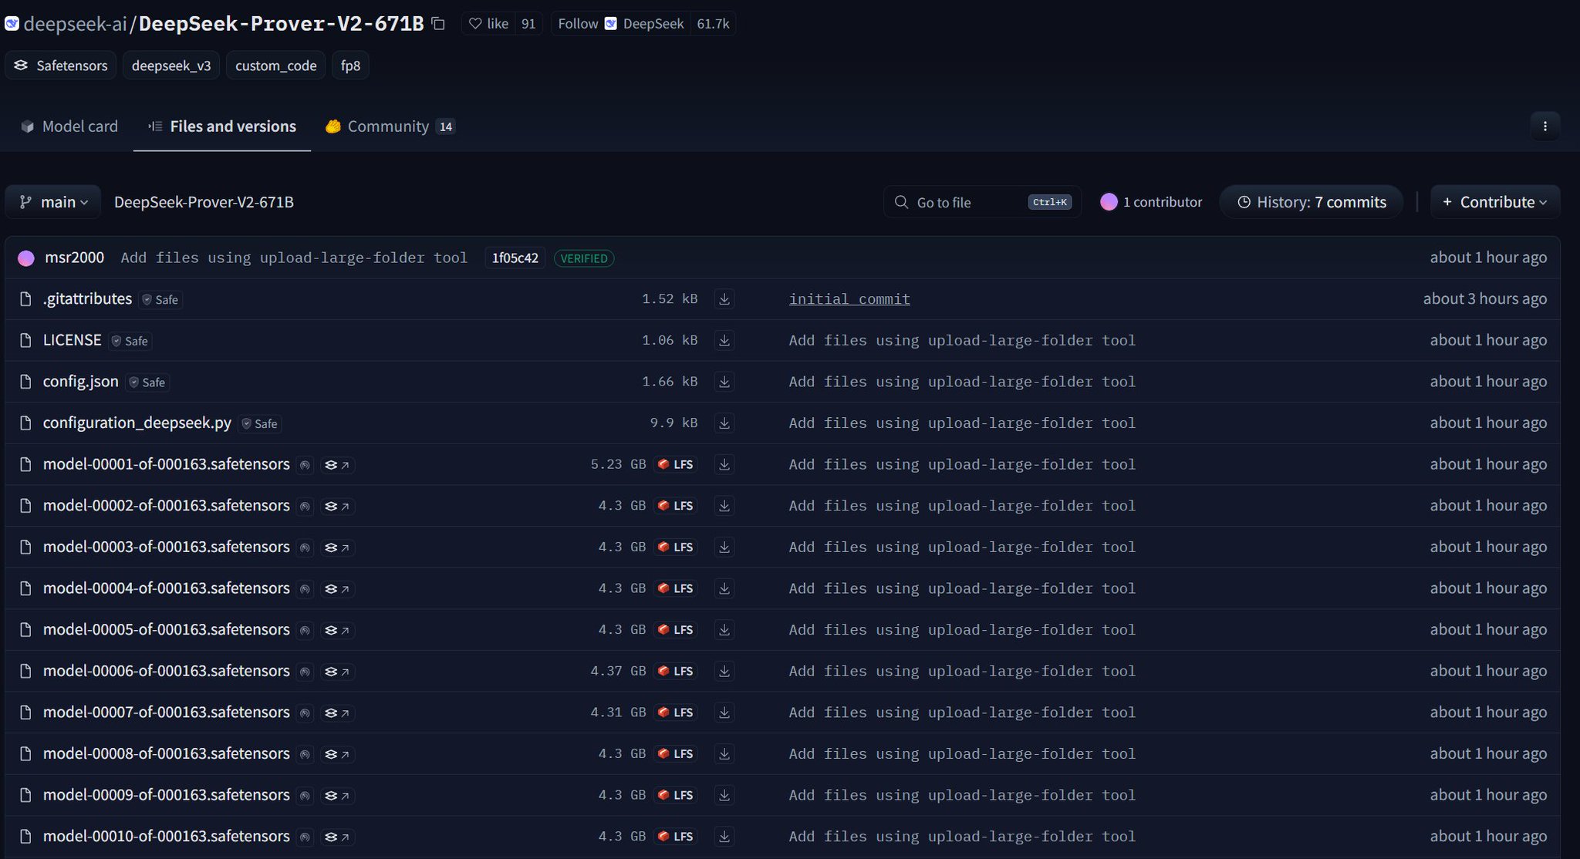The height and width of the screenshot is (859, 1580).
Task: Download model-00009-of-000163.safetensors
Action: pyautogui.click(x=724, y=795)
